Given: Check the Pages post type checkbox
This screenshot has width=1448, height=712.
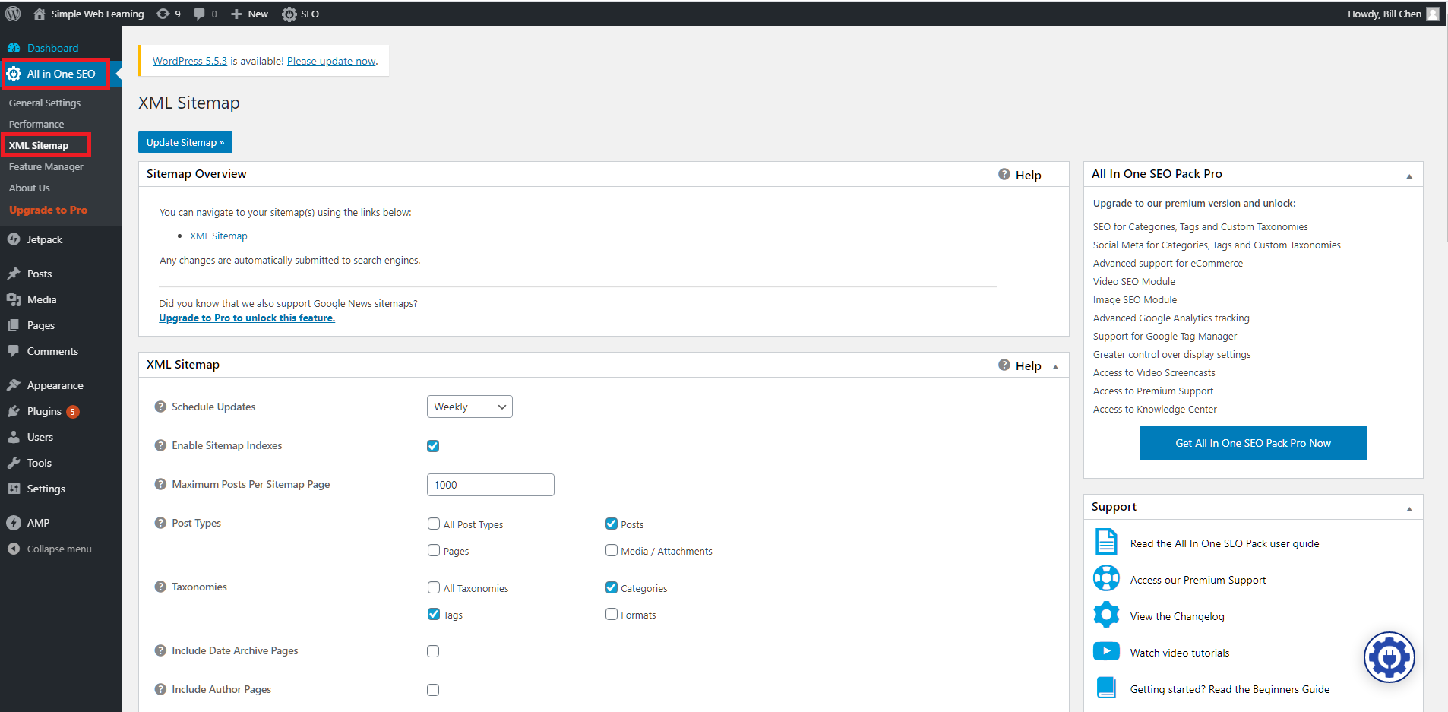Looking at the screenshot, I should (434, 550).
